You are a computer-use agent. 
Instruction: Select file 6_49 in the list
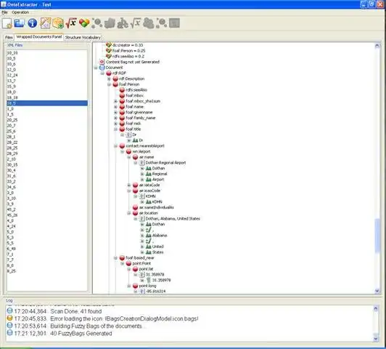47,249
